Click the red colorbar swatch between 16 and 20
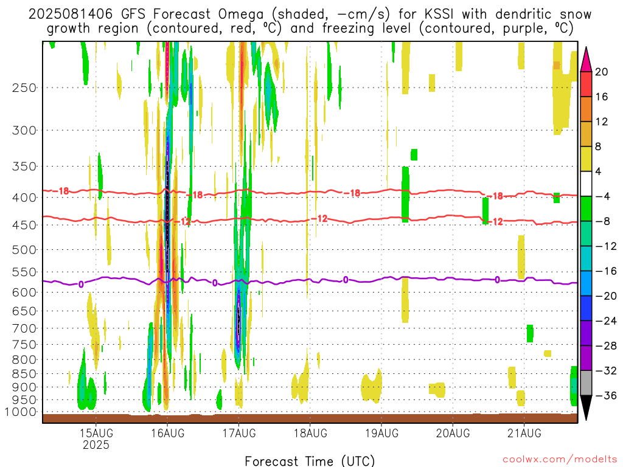Viewport: 623px width, 467px height. click(586, 84)
